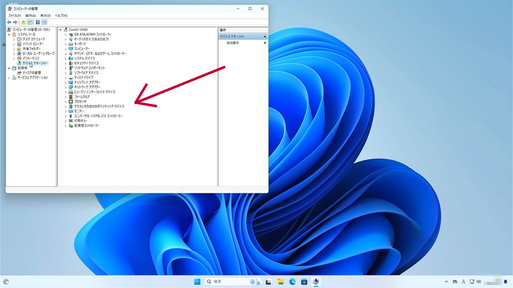Open Microsoft Edge from the taskbar
Screen dimensions: 513x288
(292, 281)
